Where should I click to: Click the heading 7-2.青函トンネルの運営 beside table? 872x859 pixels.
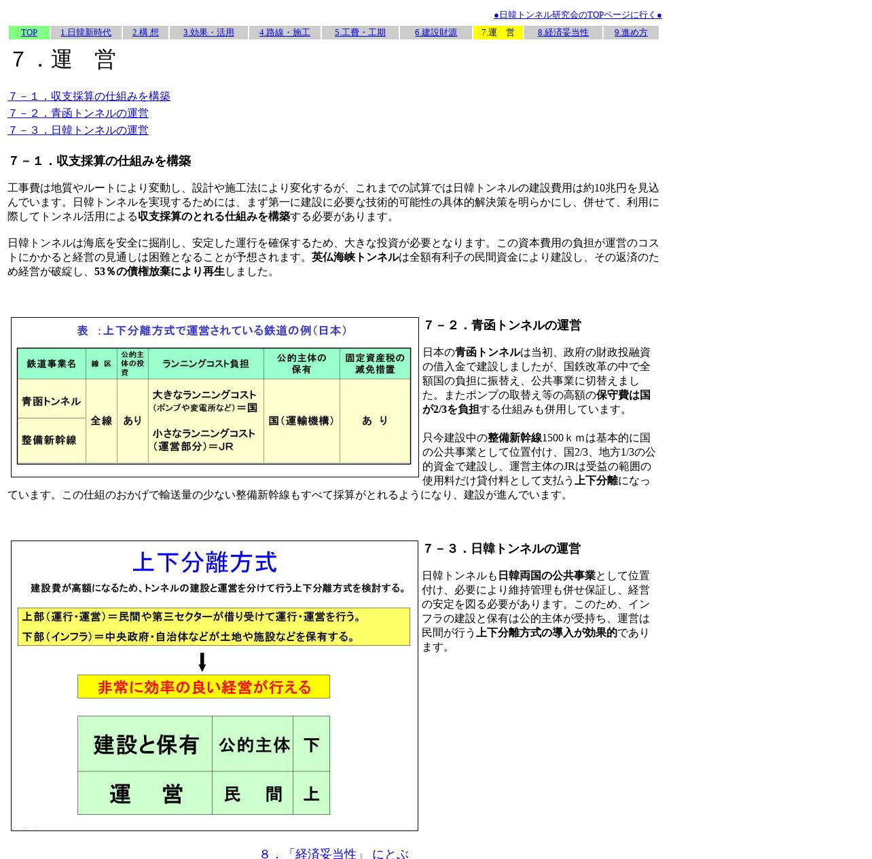[x=502, y=325]
